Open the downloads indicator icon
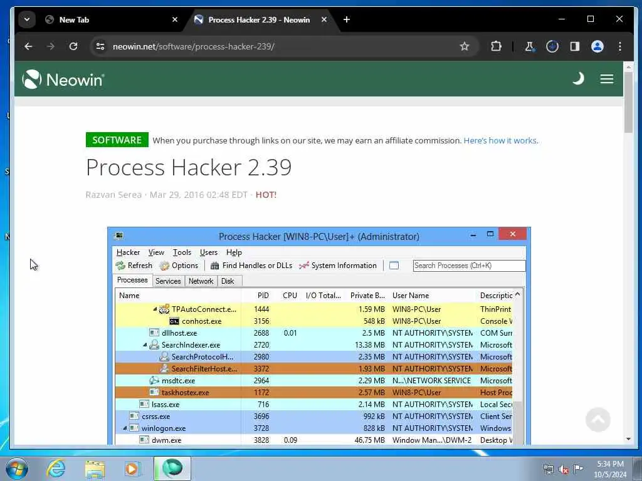This screenshot has height=481, width=642. 552,46
